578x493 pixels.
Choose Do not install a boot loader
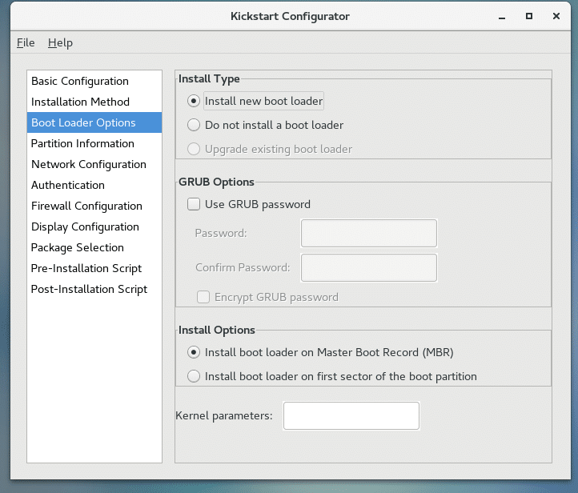(x=193, y=125)
